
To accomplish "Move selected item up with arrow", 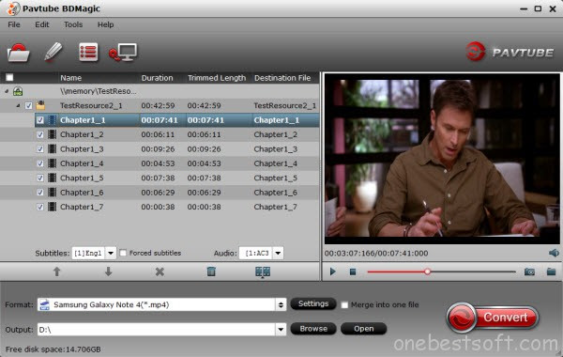I will (x=56, y=272).
